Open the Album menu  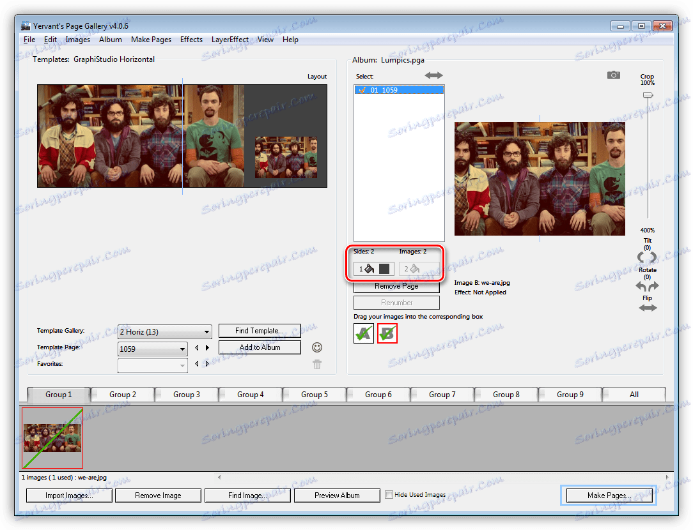(111, 40)
